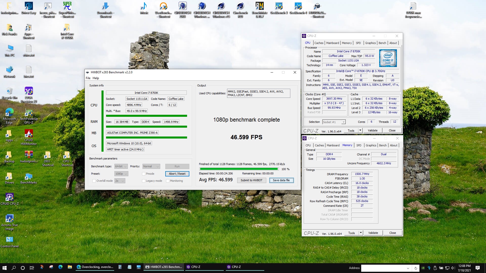
Task: Enable the Overkill mode checkbox
Action: click(x=94, y=181)
